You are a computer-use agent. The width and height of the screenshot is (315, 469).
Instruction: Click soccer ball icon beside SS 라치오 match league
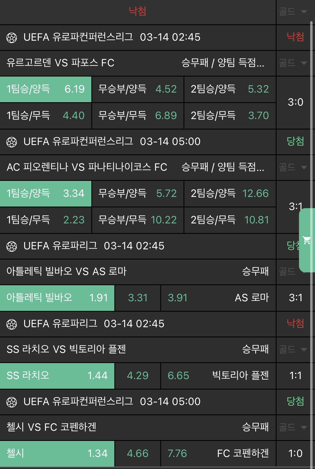pyautogui.click(x=12, y=324)
